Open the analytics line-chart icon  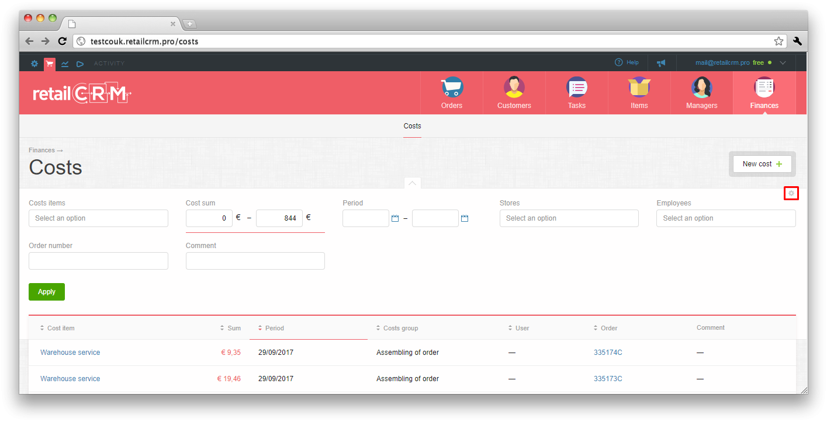click(65, 63)
